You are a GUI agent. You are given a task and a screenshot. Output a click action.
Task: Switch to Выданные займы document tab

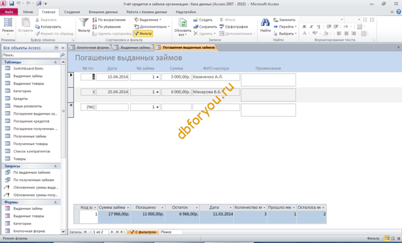click(x=132, y=48)
